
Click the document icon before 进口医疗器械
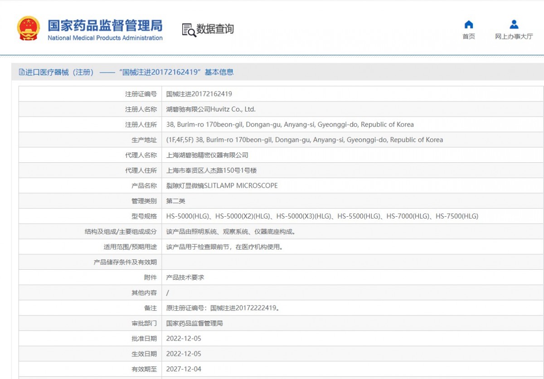[22, 72]
